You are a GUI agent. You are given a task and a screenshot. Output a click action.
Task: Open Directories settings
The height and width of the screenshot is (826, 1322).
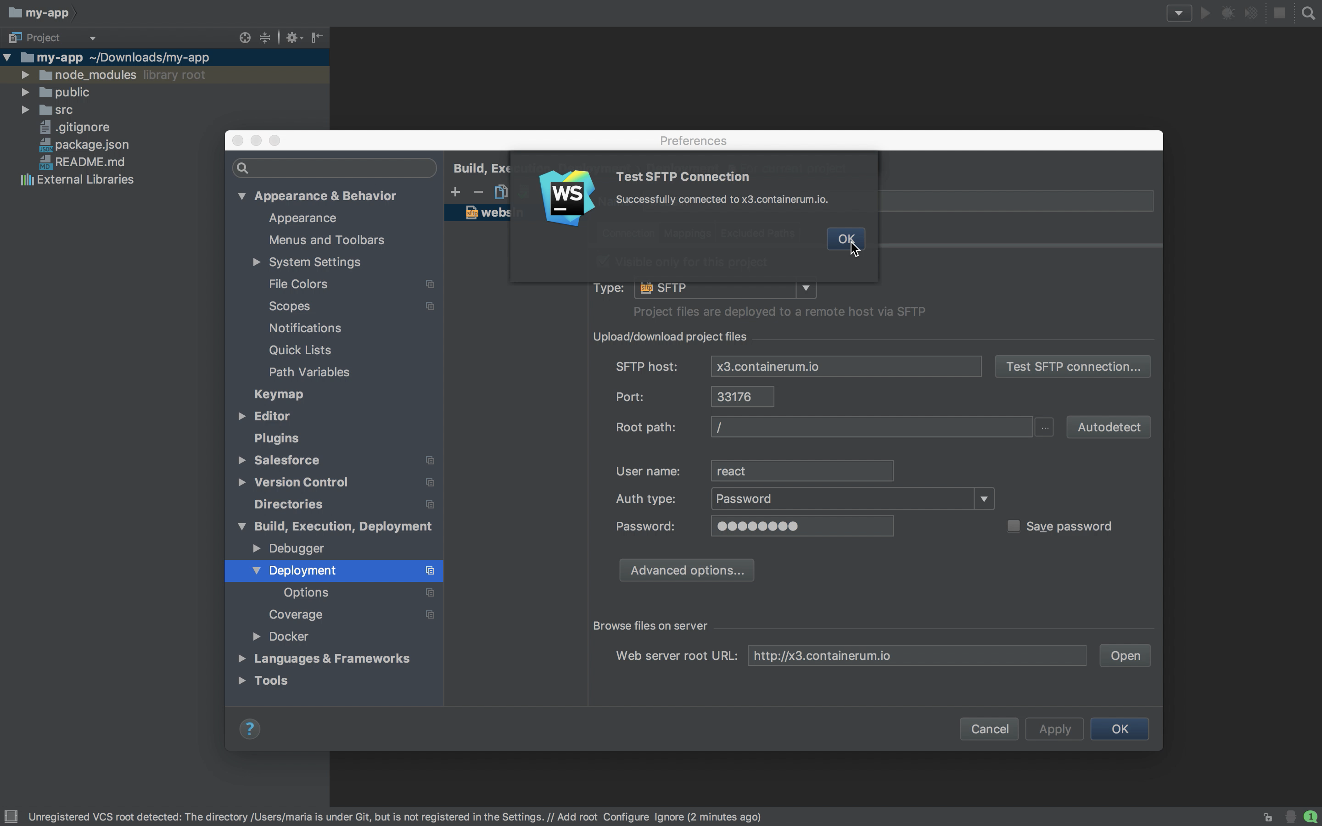click(x=288, y=504)
